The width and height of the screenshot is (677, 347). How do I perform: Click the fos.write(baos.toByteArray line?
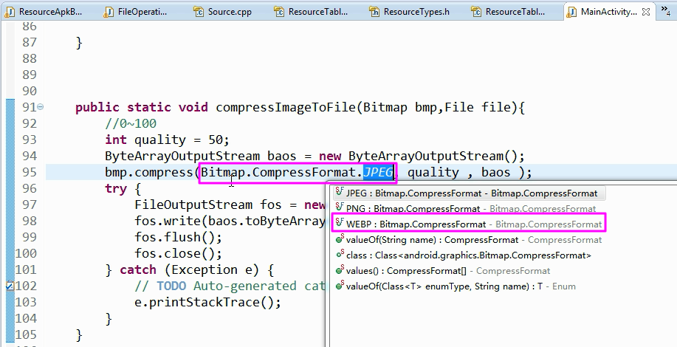(230, 221)
